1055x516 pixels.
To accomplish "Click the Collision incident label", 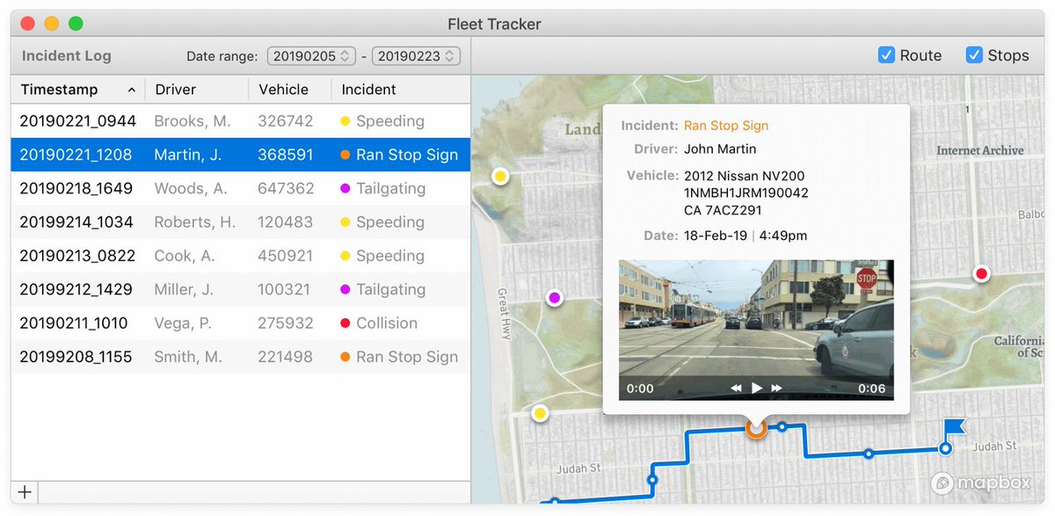I will pyautogui.click(x=387, y=323).
